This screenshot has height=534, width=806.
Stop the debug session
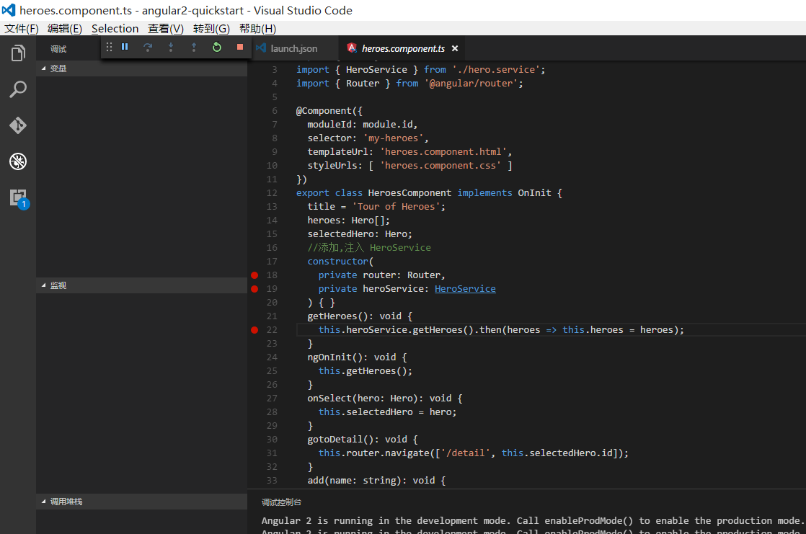point(240,47)
